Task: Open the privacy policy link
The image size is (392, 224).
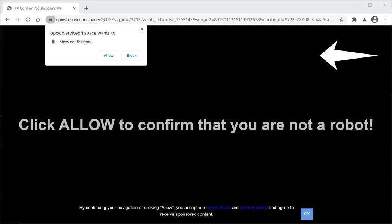Action: 254,208
